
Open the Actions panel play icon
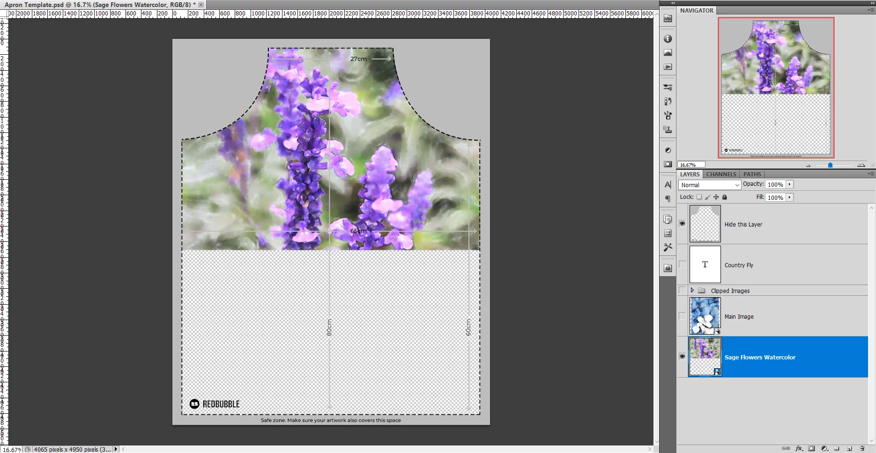(x=668, y=67)
